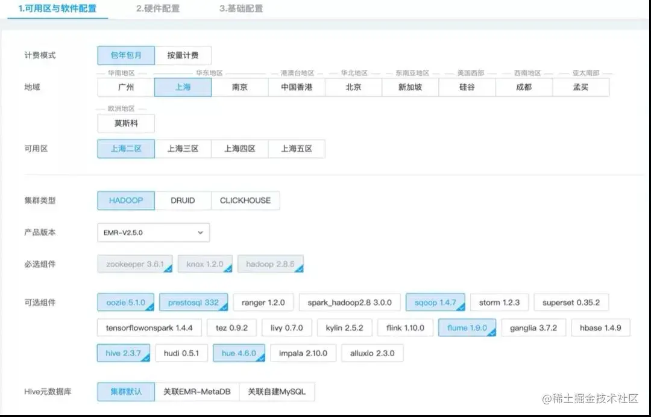651x417 pixels.
Task: Enable the superset 0.35.2 component
Action: point(571,302)
